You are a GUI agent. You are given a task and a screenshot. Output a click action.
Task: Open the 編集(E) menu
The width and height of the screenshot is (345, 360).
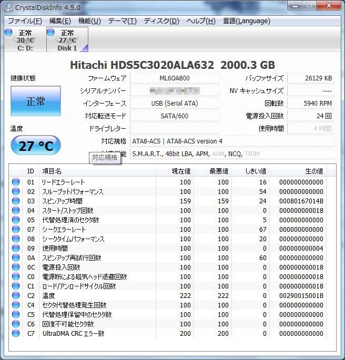(60, 21)
